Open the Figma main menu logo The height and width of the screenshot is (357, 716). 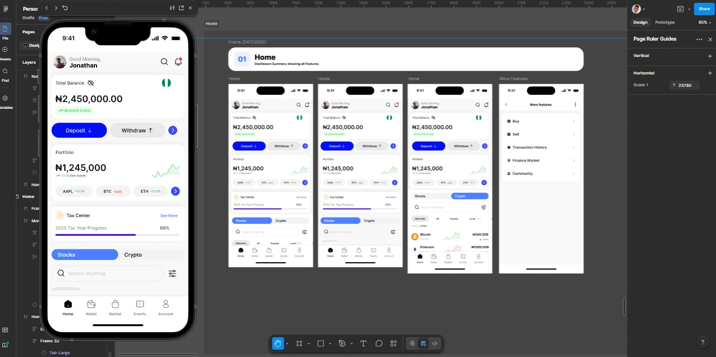(6, 9)
